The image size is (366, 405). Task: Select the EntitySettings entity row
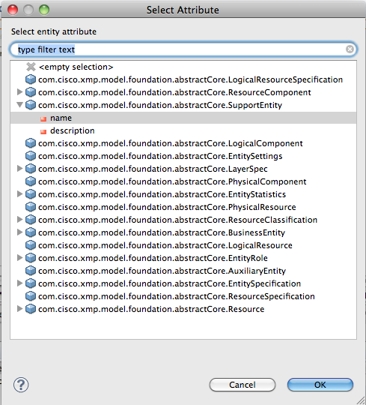point(183,156)
